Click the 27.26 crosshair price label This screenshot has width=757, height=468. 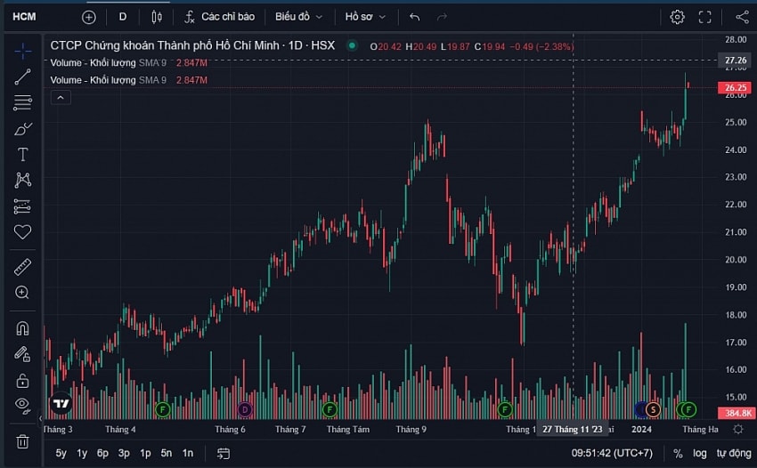click(736, 61)
